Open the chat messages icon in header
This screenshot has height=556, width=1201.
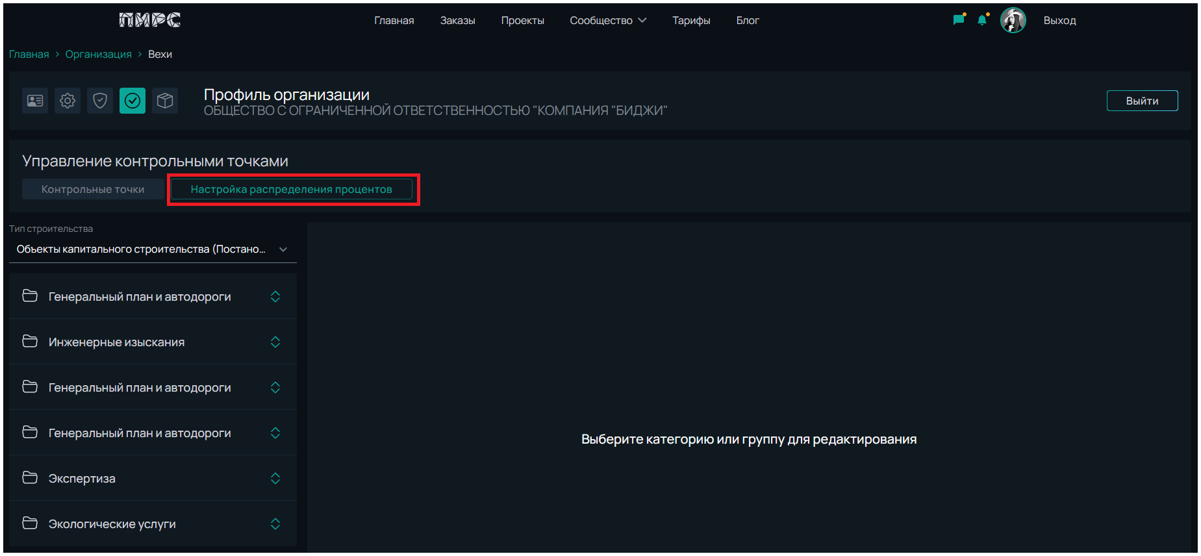coord(958,20)
